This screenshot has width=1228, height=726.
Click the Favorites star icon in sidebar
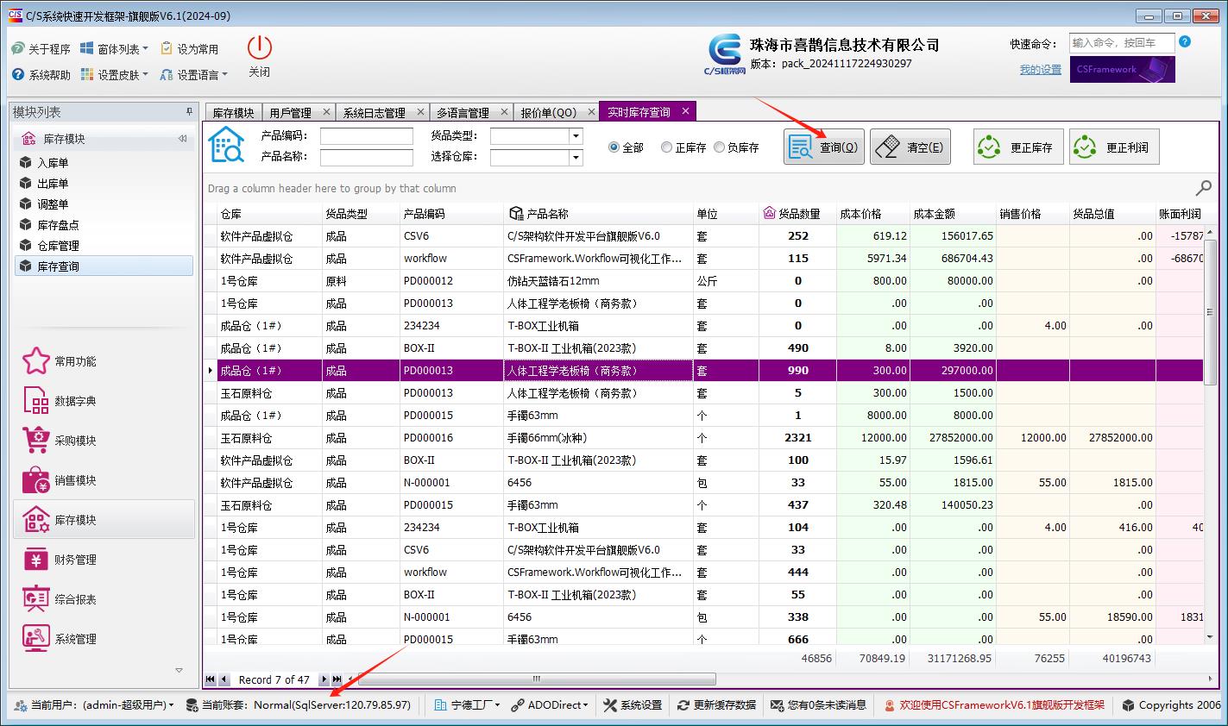tap(36, 361)
